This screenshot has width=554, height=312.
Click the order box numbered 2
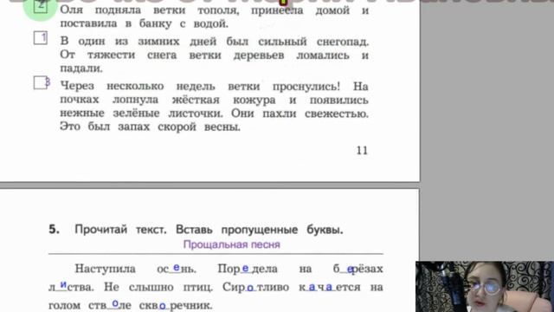click(x=41, y=6)
